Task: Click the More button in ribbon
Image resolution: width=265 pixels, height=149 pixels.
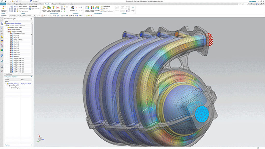Action: point(133,9)
